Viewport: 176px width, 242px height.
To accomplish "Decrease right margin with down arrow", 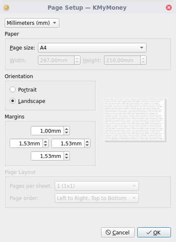I will click(x=87, y=145).
